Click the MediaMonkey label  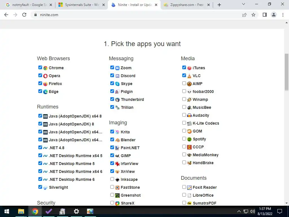205,155
